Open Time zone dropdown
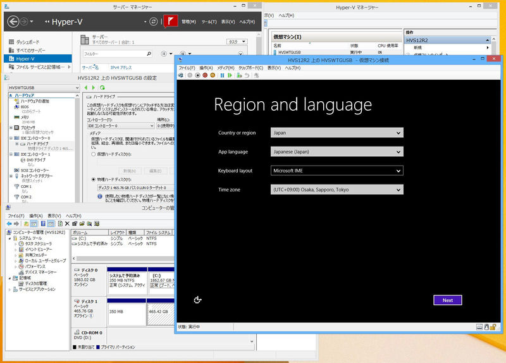Viewport: 506px width, 363px height. (x=337, y=190)
